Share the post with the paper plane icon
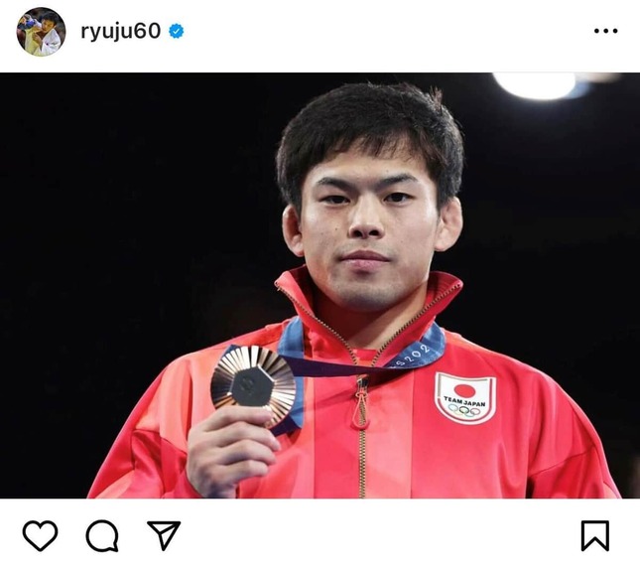640x574 pixels. pos(164,535)
